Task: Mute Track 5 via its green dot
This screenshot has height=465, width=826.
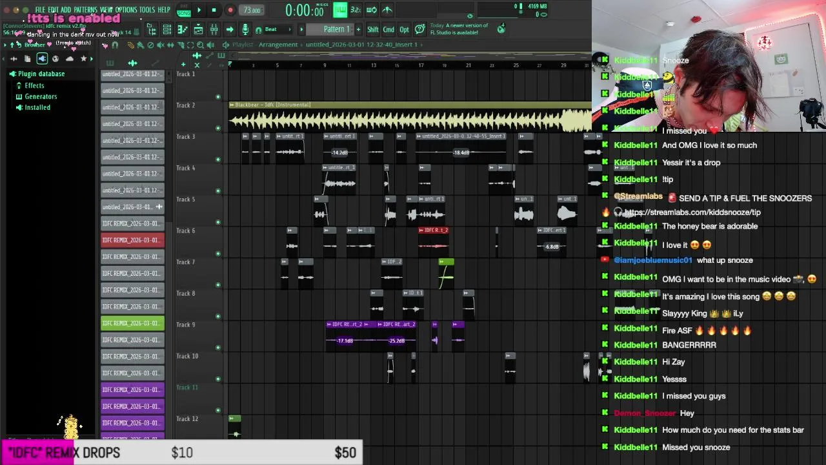Action: point(218,222)
